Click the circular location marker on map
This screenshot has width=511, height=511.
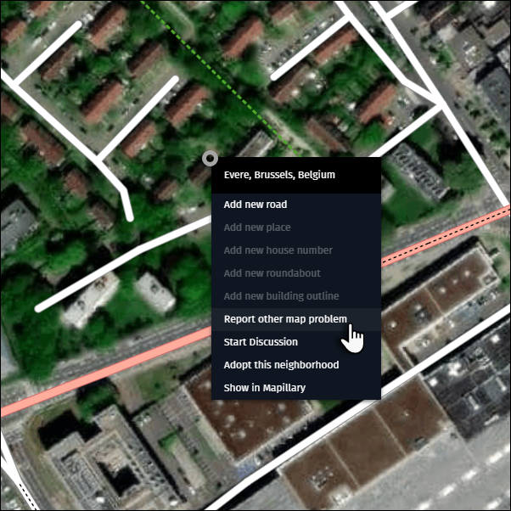click(x=211, y=159)
